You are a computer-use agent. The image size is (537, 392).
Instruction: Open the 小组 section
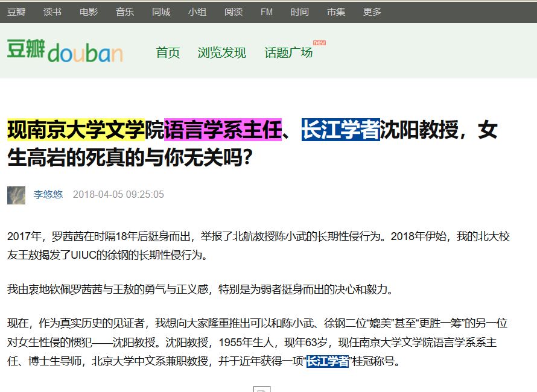[x=197, y=11]
